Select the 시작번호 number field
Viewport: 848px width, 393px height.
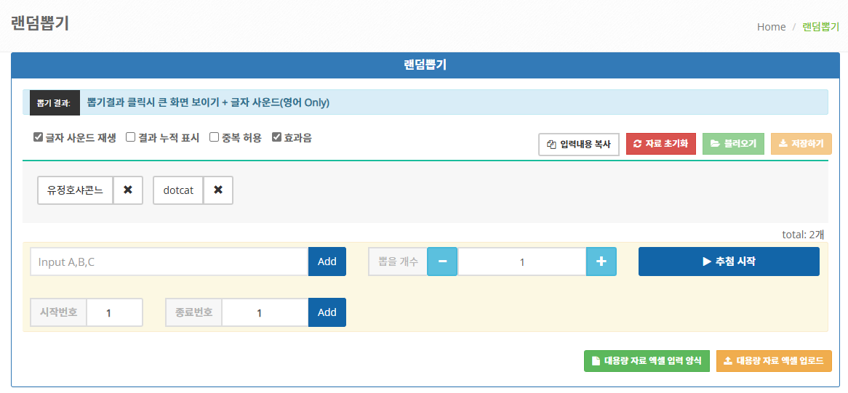(115, 312)
